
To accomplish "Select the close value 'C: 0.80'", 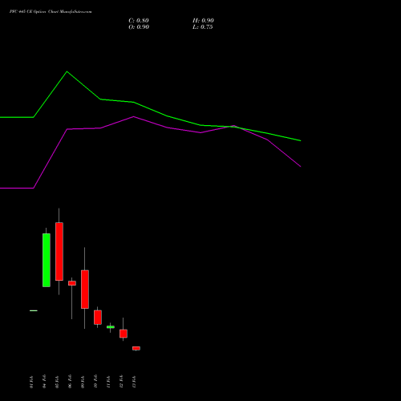I will (139, 21).
